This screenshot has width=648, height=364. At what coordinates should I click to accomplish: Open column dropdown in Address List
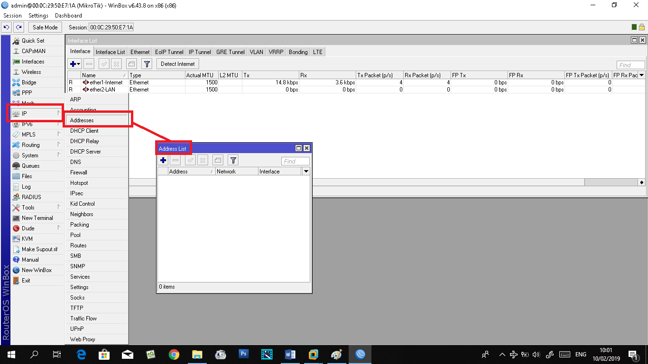coord(306,172)
